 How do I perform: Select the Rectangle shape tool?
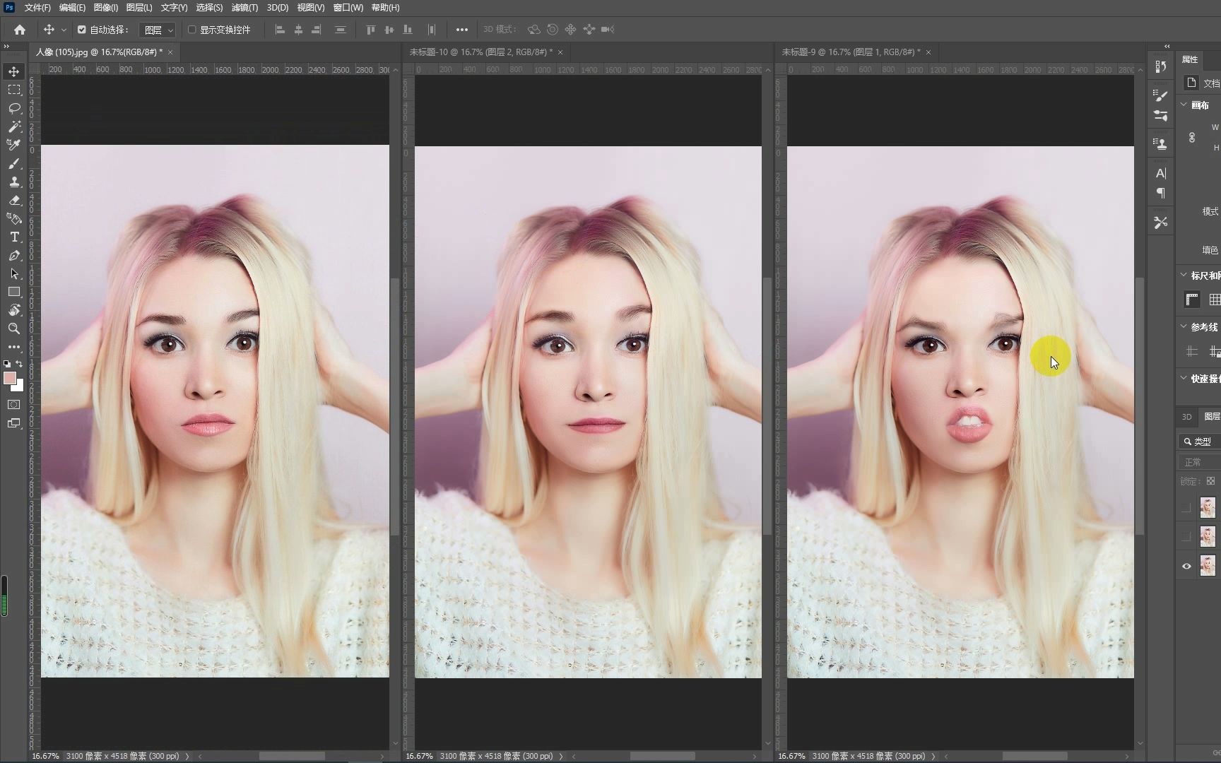[13, 292]
